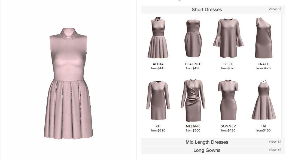View all Long Gowns
Viewport: 286px width, 160px height.
pyautogui.click(x=275, y=150)
